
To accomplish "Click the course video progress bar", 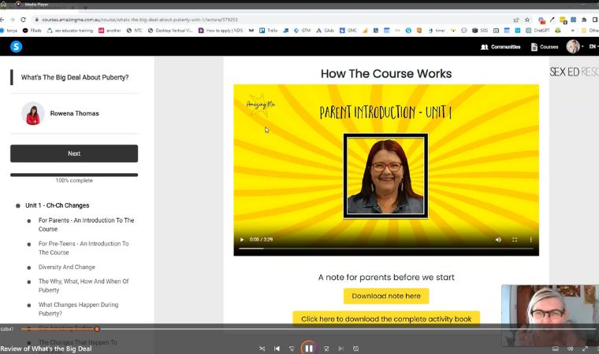I will tap(386, 249).
